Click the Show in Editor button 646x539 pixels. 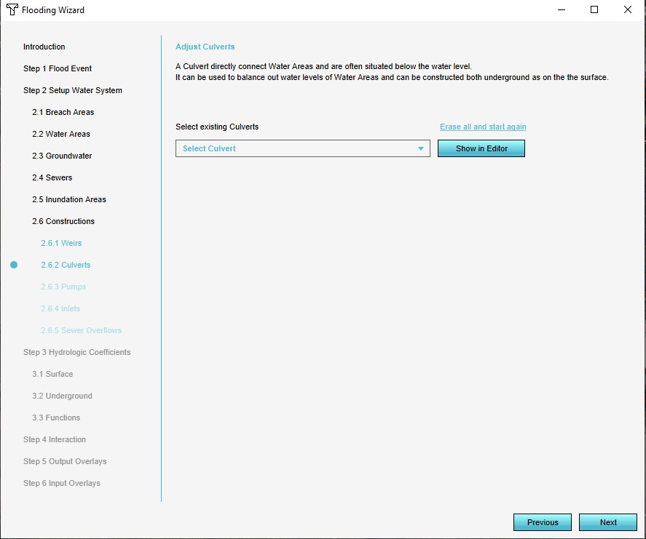click(481, 148)
